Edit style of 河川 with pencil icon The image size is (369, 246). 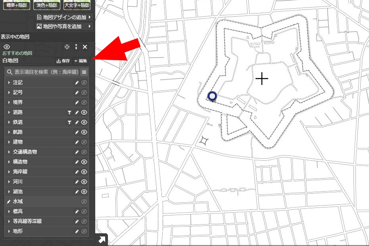[x=77, y=182]
